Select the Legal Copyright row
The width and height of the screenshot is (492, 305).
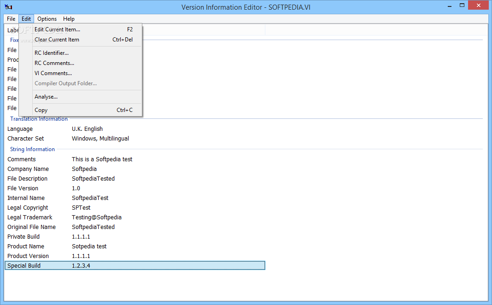point(135,208)
